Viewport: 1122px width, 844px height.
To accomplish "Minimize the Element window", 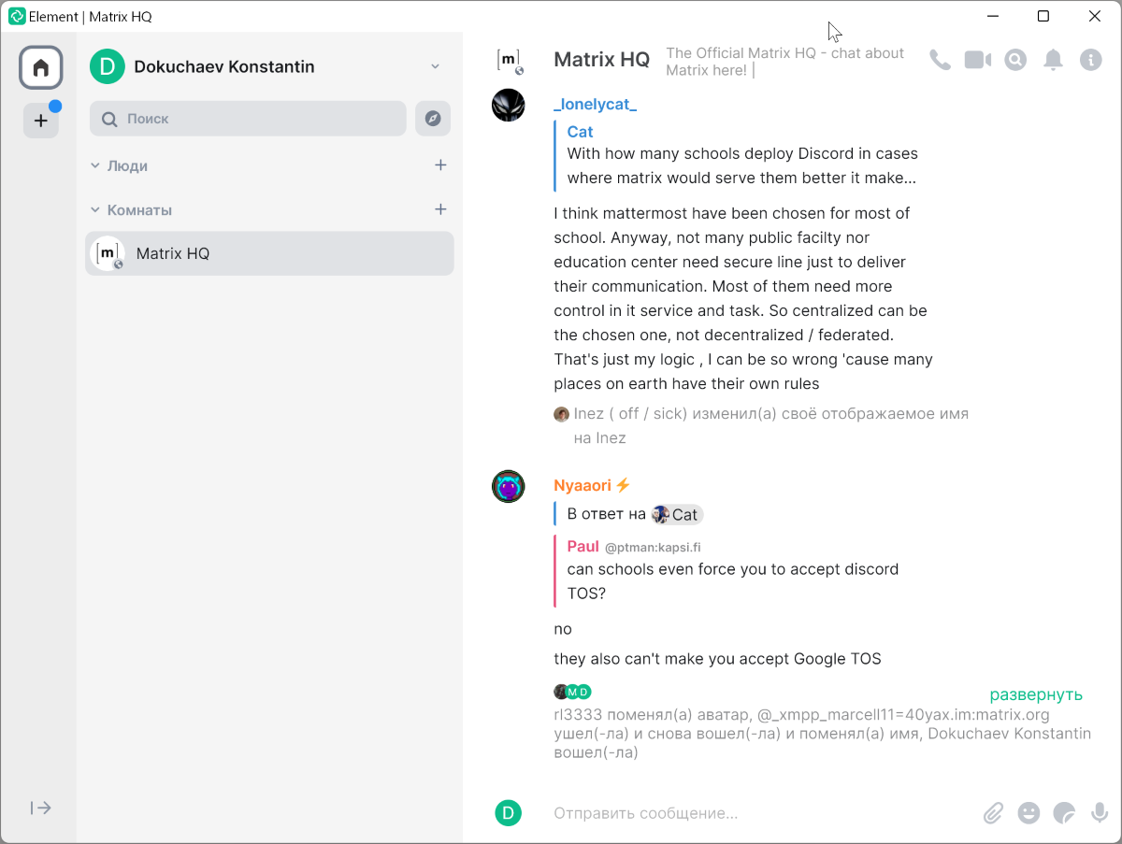I will tap(993, 16).
